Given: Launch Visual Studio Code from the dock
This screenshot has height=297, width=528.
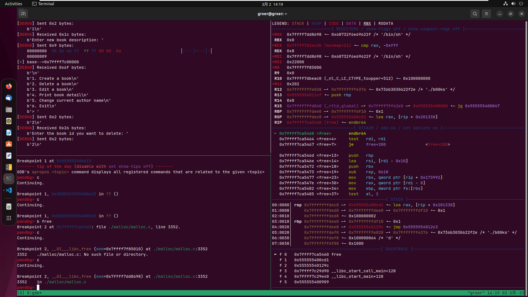Looking at the screenshot, I should click(9, 190).
